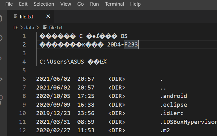The image size is (217, 136).
Task: Open the Search view in activity bar
Action: coord(1,38)
